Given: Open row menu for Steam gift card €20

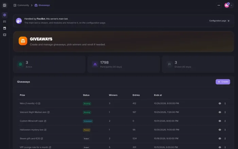Looking at the screenshot, I should [x=225, y=138].
